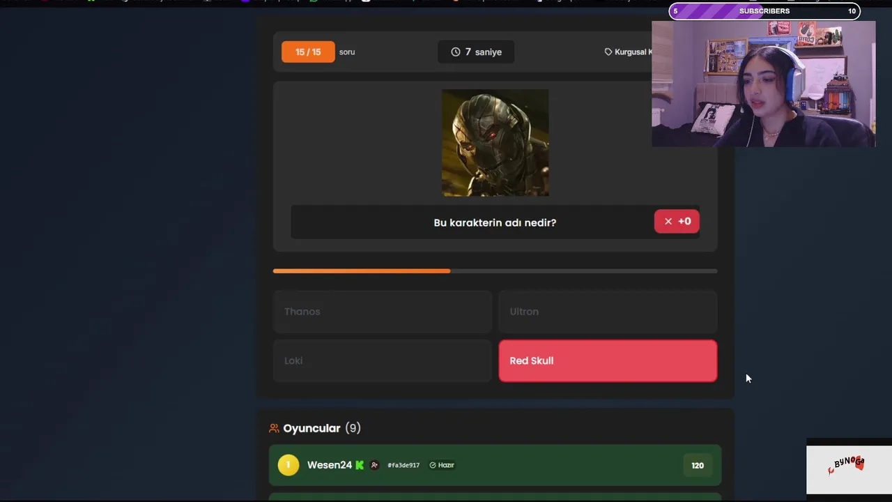This screenshot has width=892, height=502.
Task: Click the Wesen24 player name
Action: 330,465
